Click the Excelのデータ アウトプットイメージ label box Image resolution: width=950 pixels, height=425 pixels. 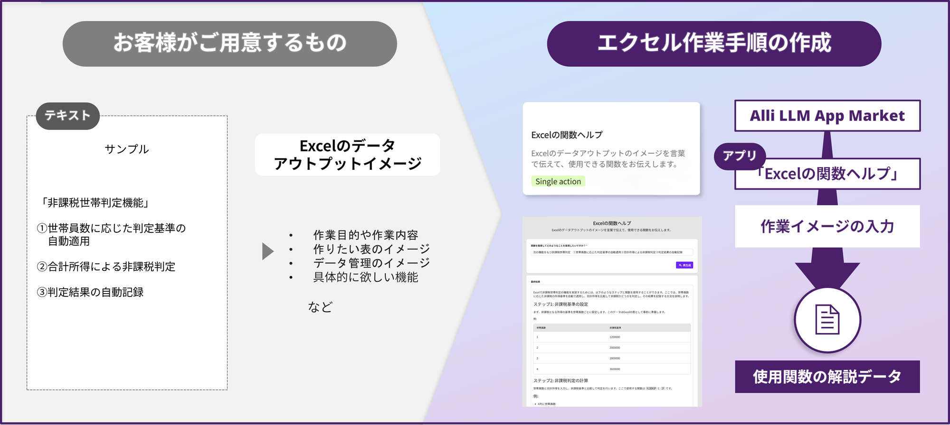(348, 155)
